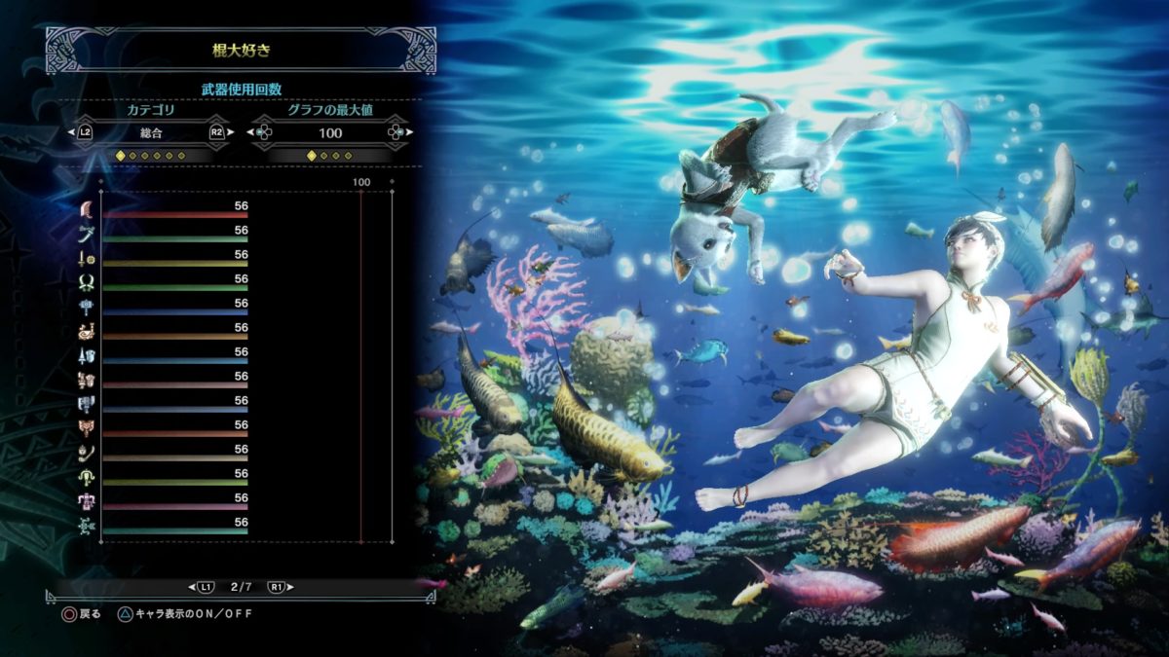Click the Hammer weapon icon
This screenshot has width=1169, height=657.
point(87,306)
